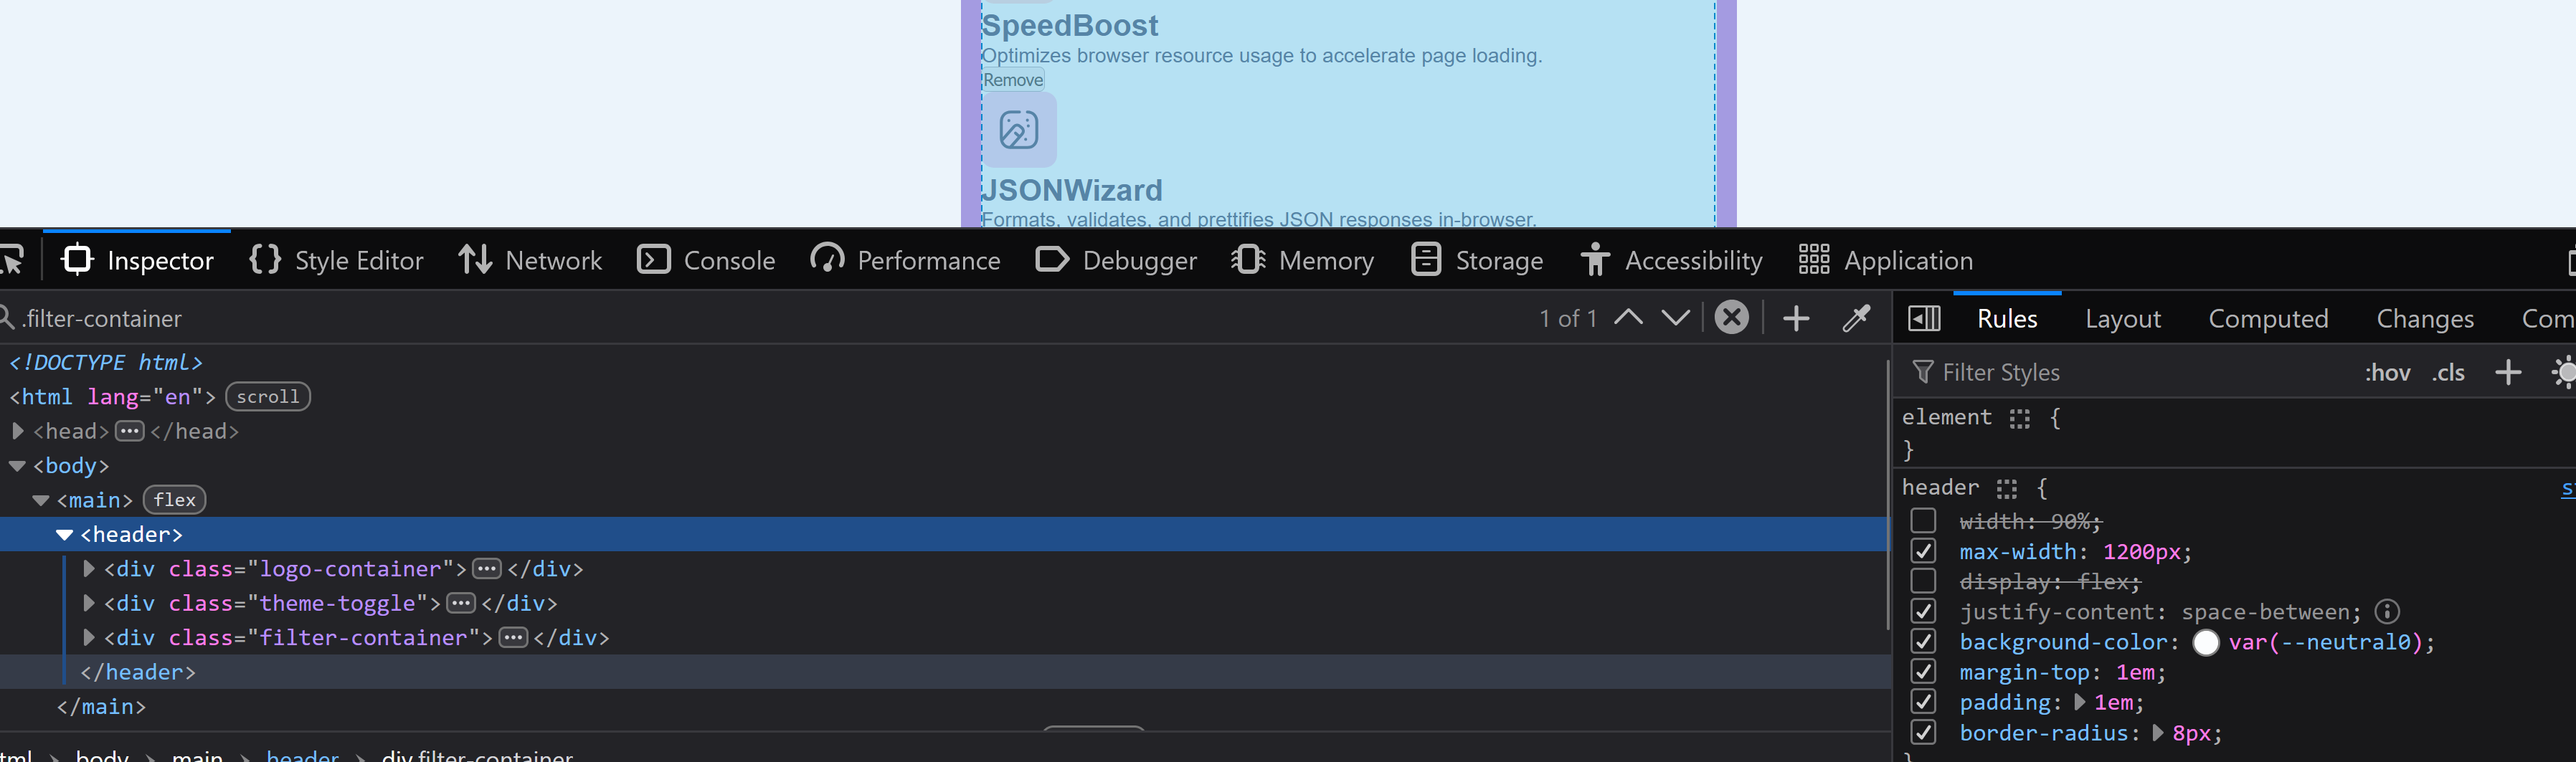Click the ellipsis in the head node
The image size is (2576, 762).
tap(130, 431)
